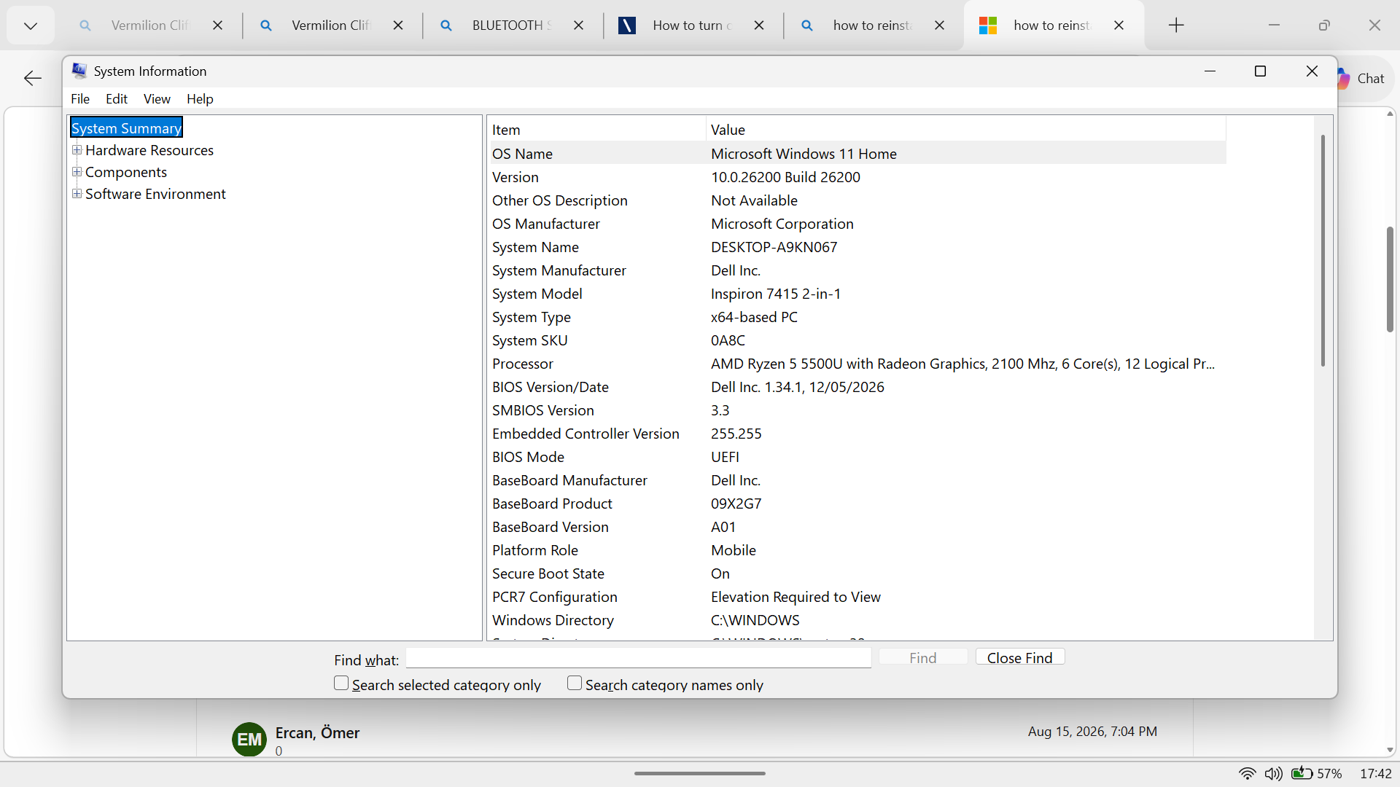Click the volume speaker icon in tray
The image size is (1400, 787).
pyautogui.click(x=1273, y=773)
